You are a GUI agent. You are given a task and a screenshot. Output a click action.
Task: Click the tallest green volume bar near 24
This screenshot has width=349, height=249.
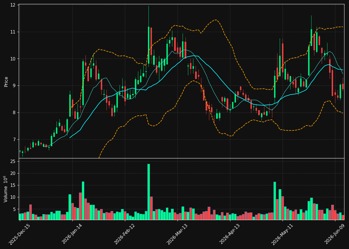(x=149, y=192)
